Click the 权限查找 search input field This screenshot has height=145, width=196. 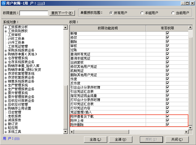coord(34,13)
